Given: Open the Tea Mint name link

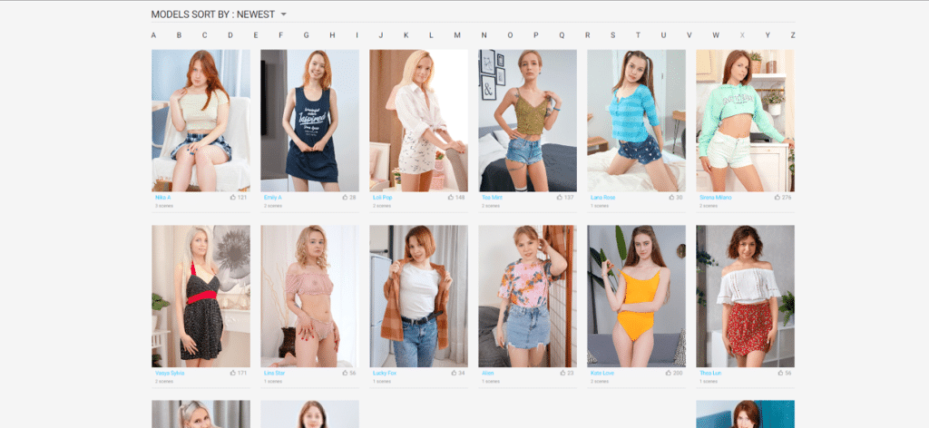Looking at the screenshot, I should [492, 197].
